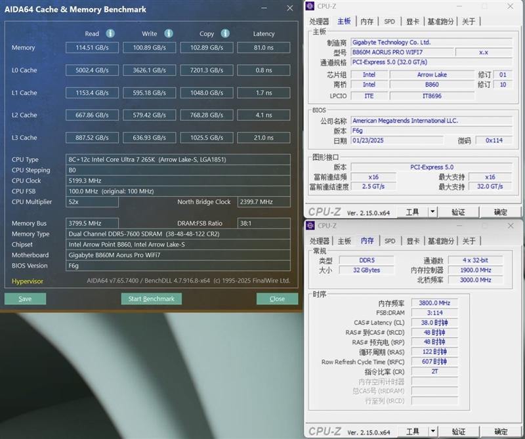Click Memory Read value 114.51 GB/s
The image size is (525, 439).
point(92,47)
